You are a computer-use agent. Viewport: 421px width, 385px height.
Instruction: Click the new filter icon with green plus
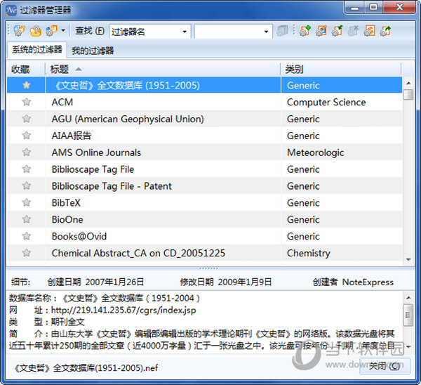coord(305,31)
